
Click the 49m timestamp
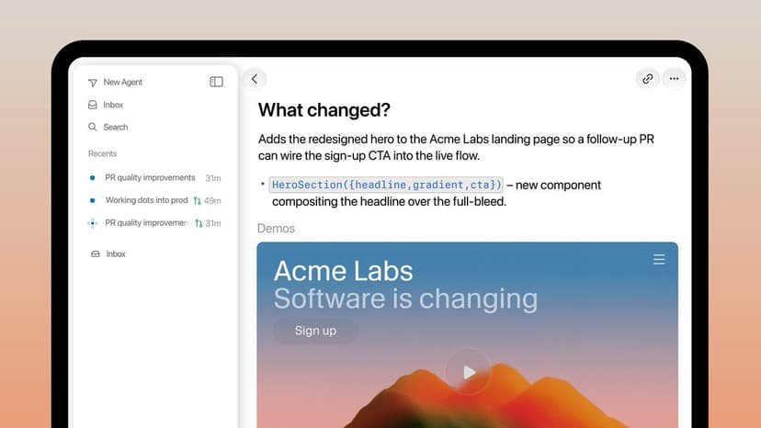point(212,201)
